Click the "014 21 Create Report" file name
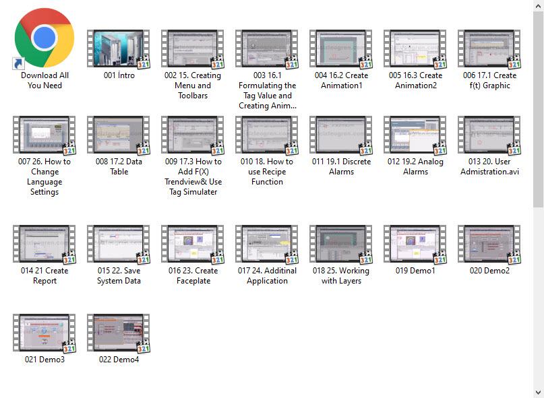The width and height of the screenshot is (544, 398). click(44, 275)
